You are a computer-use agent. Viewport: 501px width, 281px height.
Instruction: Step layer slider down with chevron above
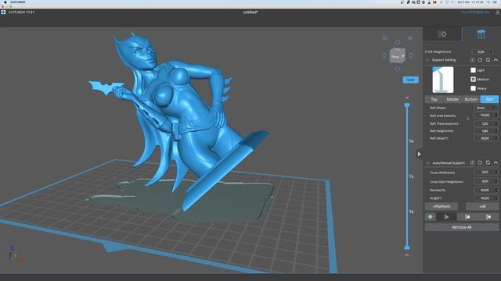click(407, 98)
